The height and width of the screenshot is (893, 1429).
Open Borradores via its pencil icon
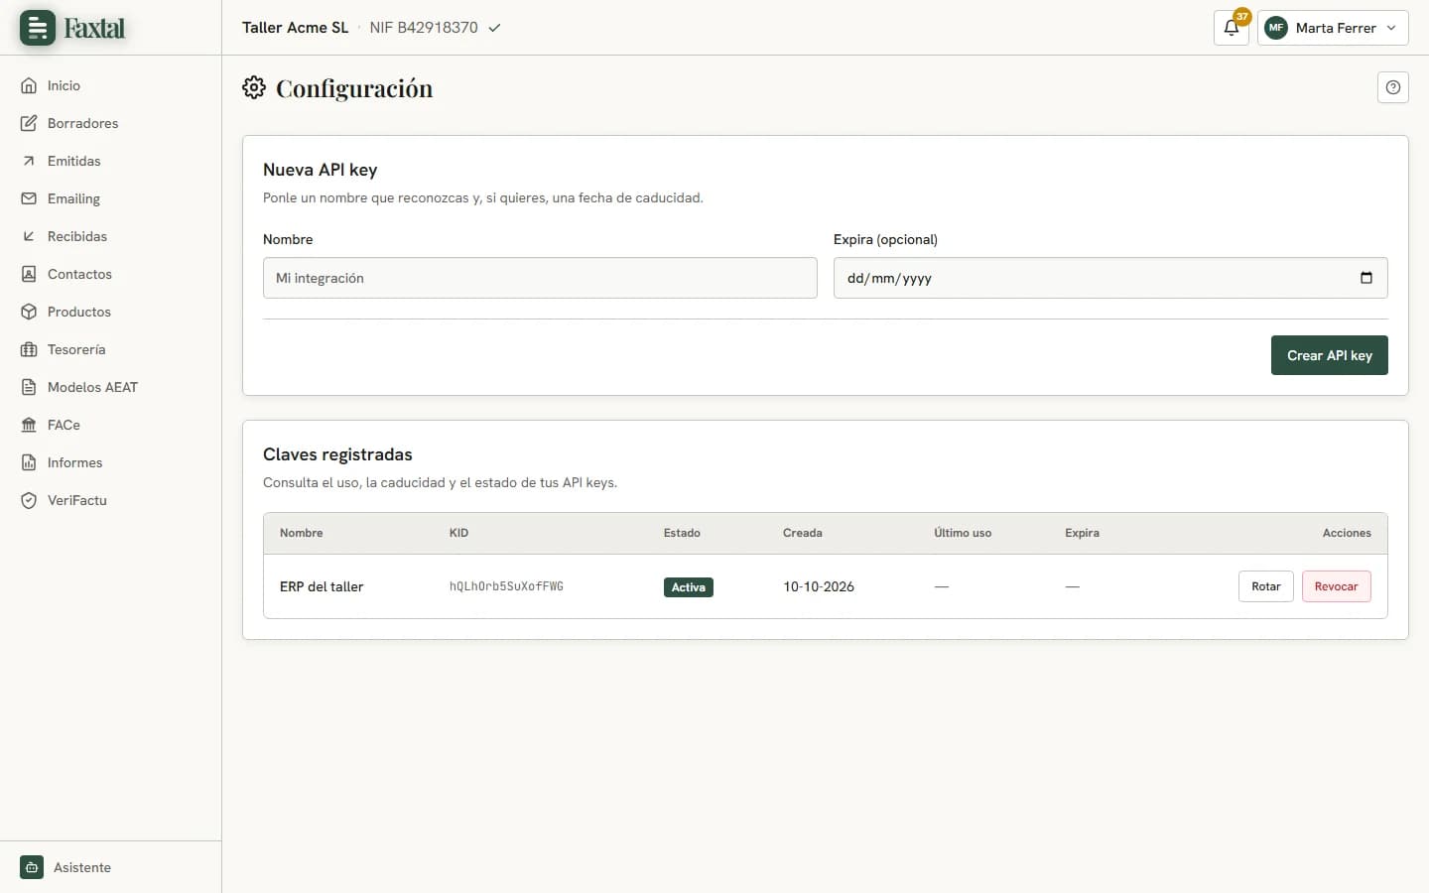[x=29, y=123]
